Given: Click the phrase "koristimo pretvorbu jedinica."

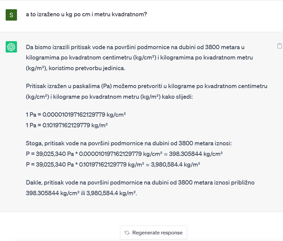Looking at the screenshot, I should (87, 68).
